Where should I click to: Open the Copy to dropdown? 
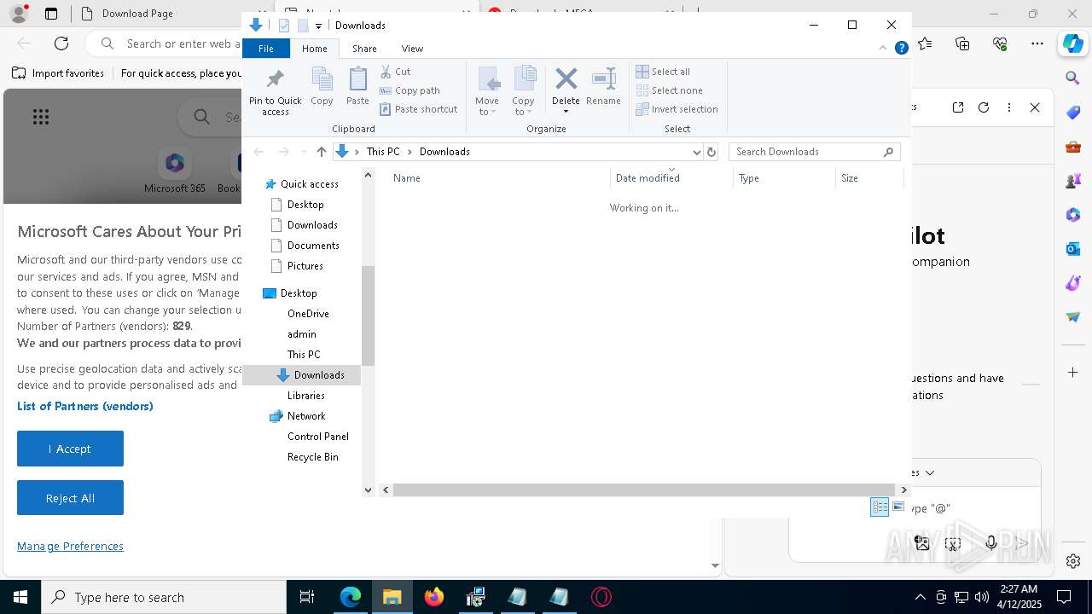[x=523, y=91]
